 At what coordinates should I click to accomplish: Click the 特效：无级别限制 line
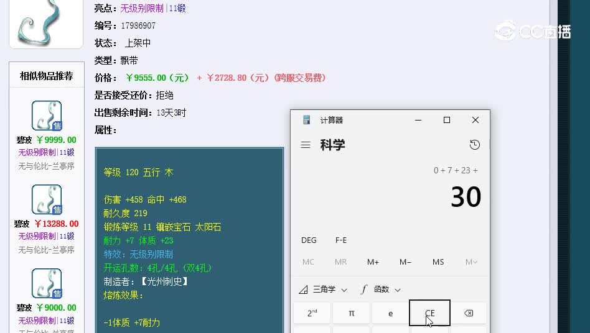click(x=138, y=255)
